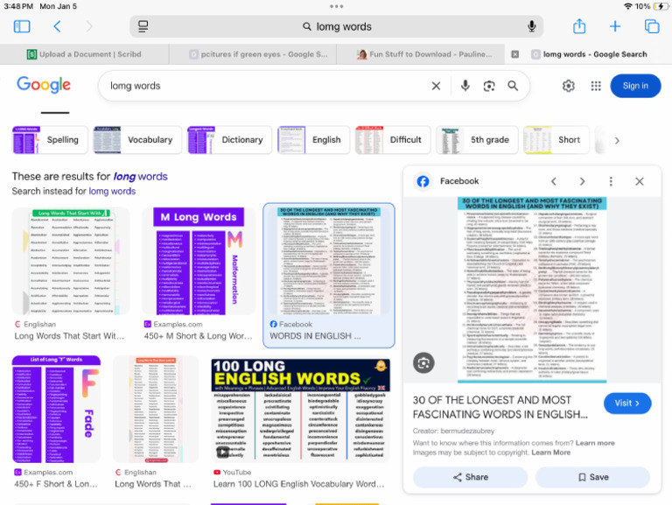
Task: Filter images by Short chip
Action: tap(556, 140)
